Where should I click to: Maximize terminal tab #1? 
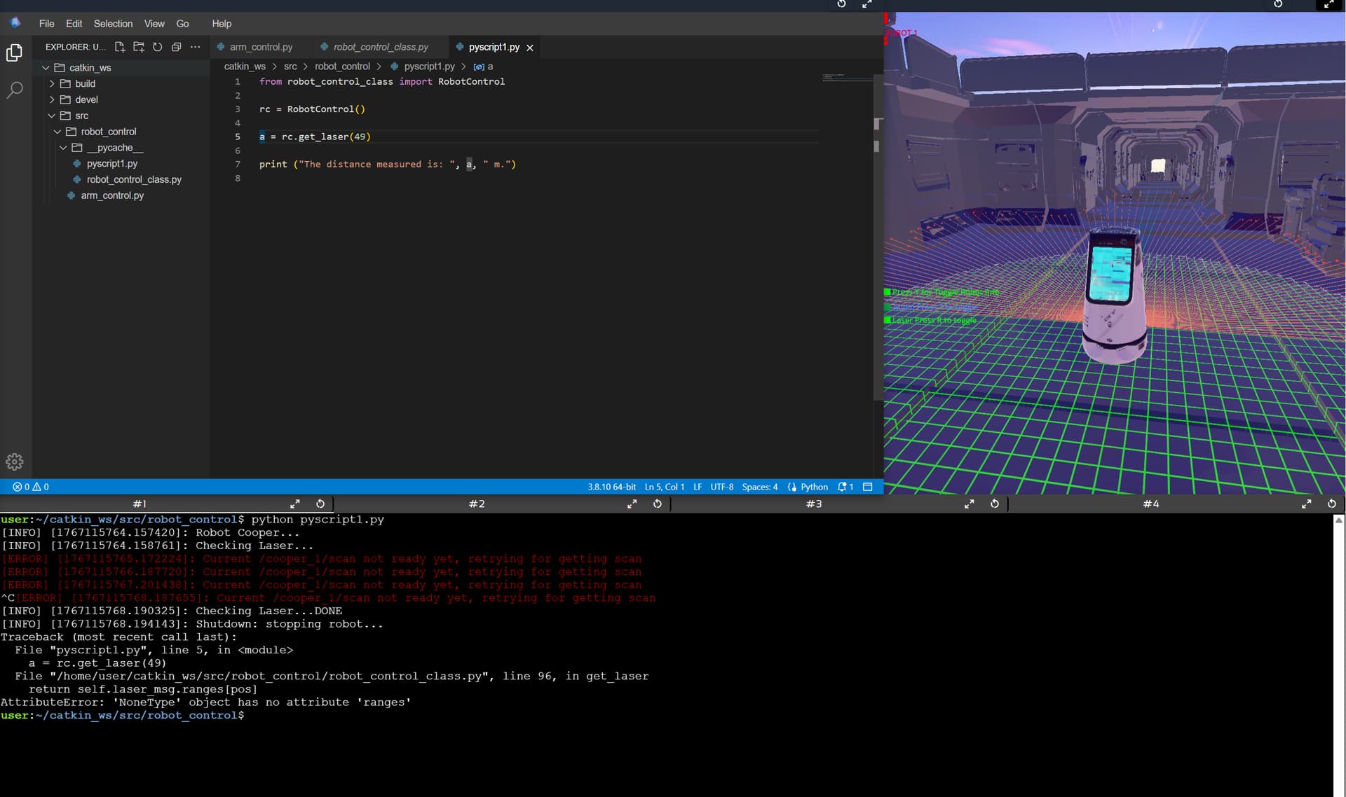(295, 504)
